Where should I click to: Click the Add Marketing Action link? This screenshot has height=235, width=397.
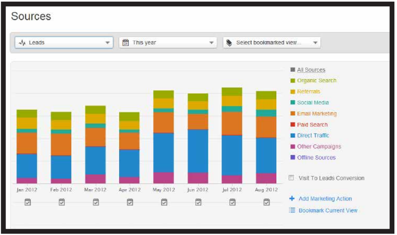(x=326, y=198)
